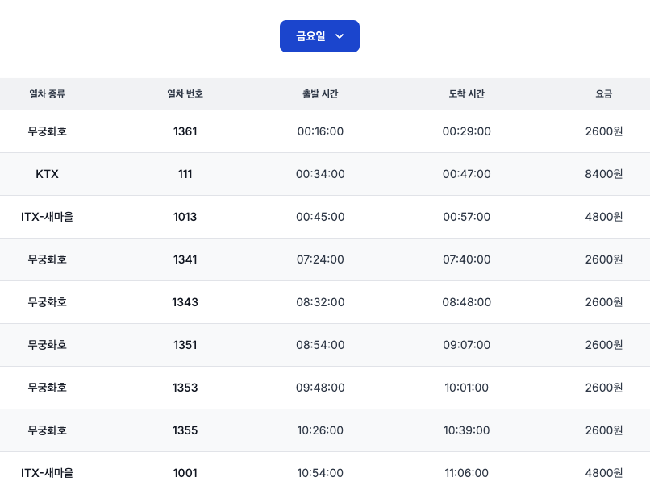Click 무궁화호 in the 1361 row
650x494 pixels.
click(48, 131)
